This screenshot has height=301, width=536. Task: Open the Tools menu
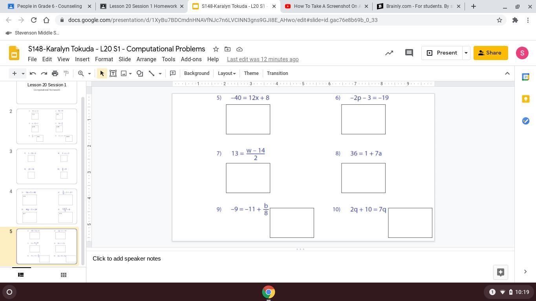point(168,59)
